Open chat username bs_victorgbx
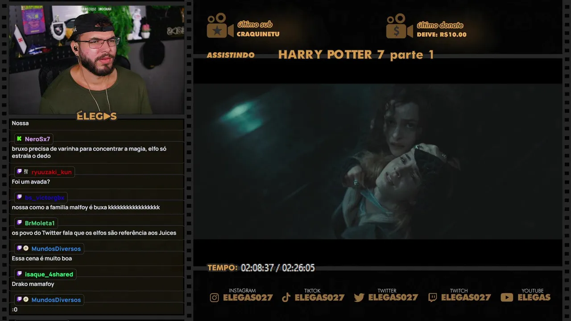571x321 pixels. click(45, 198)
